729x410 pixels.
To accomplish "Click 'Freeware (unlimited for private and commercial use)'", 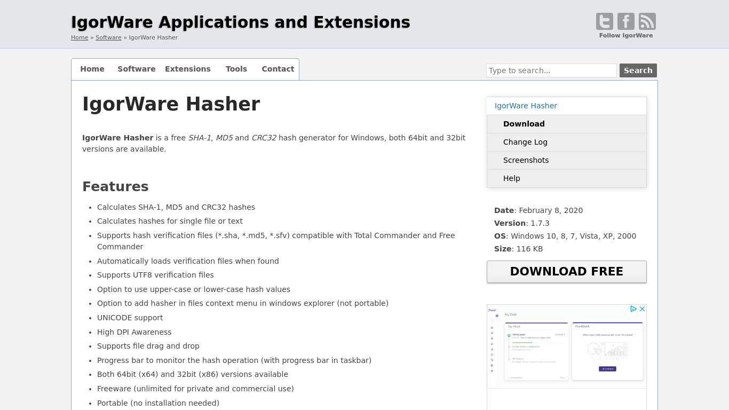I will 195,389.
